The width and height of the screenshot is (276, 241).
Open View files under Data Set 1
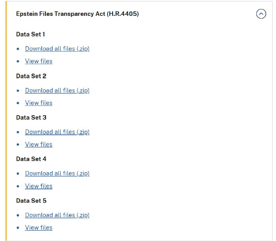[39, 61]
